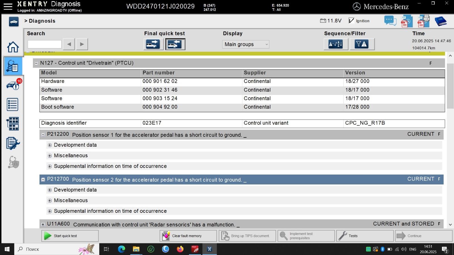Open Firefox from taskbar
The height and width of the screenshot is (255, 454).
(x=180, y=249)
